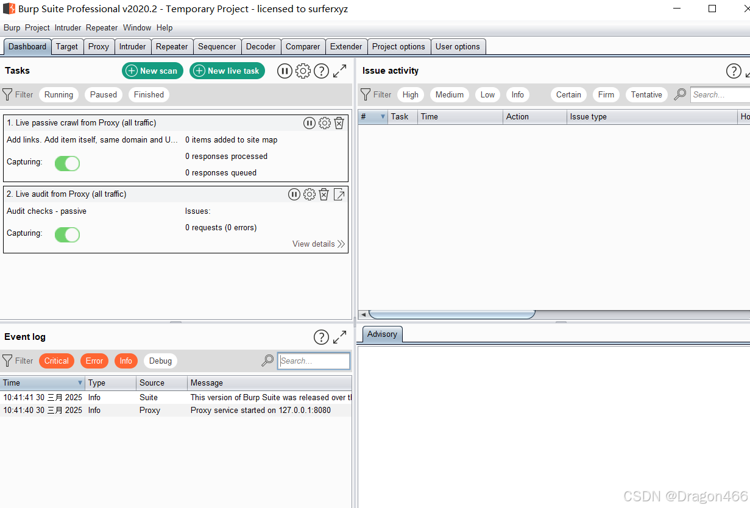750x508 pixels.
Task: Select the Proxy service started log row
Action: (175, 410)
